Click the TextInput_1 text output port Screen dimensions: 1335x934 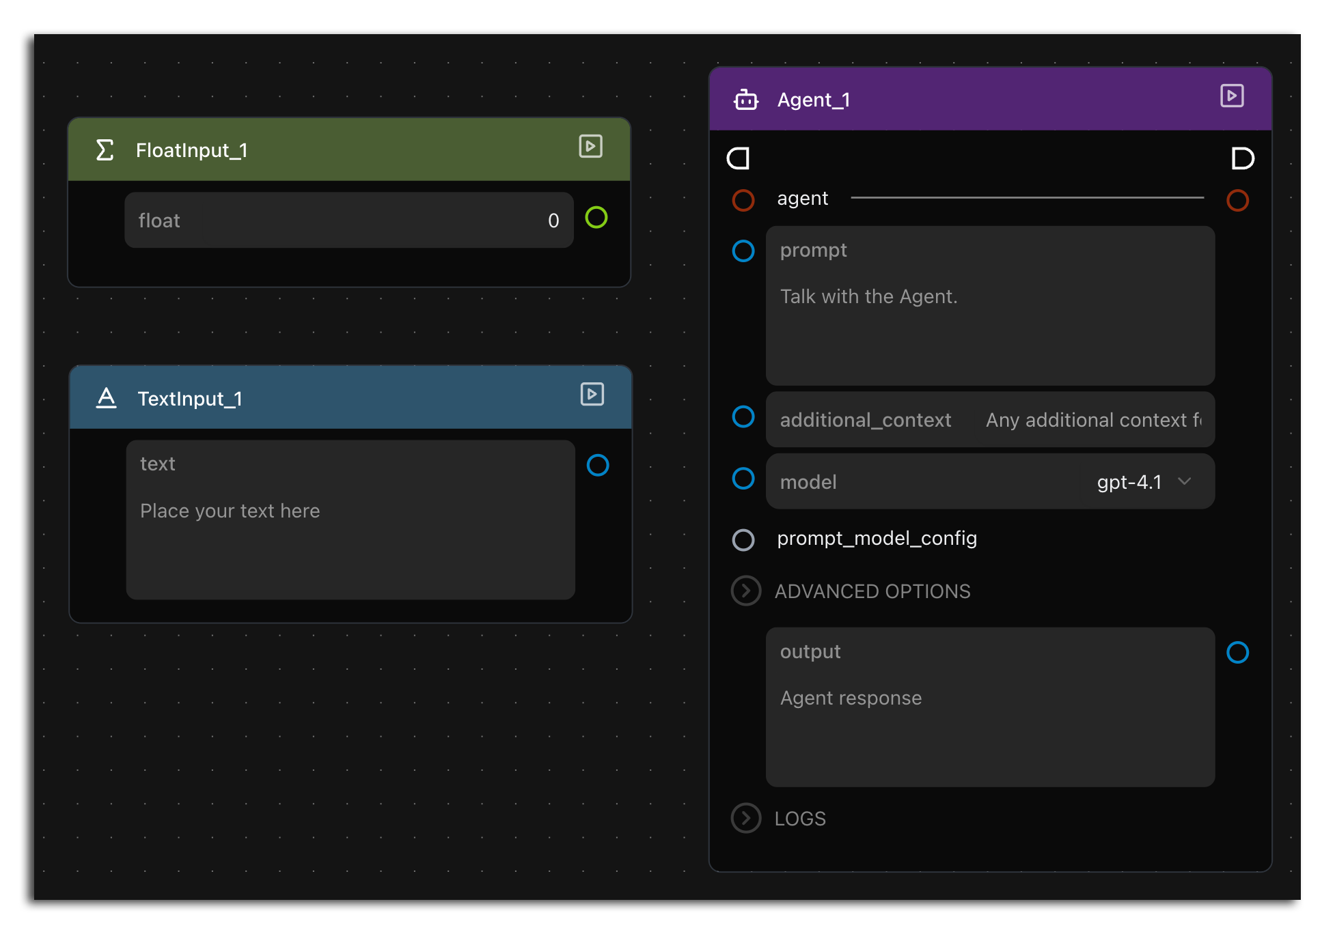tap(598, 465)
